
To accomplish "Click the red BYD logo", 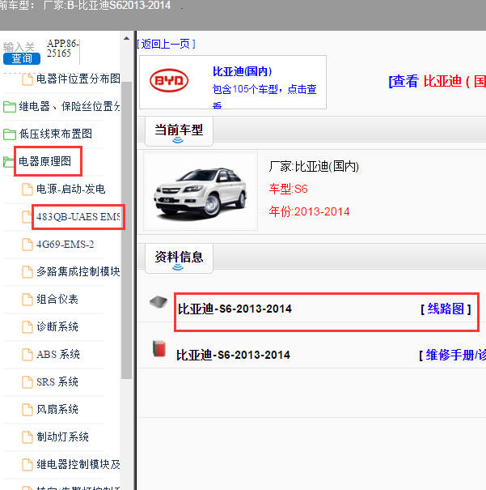I will 169,80.
